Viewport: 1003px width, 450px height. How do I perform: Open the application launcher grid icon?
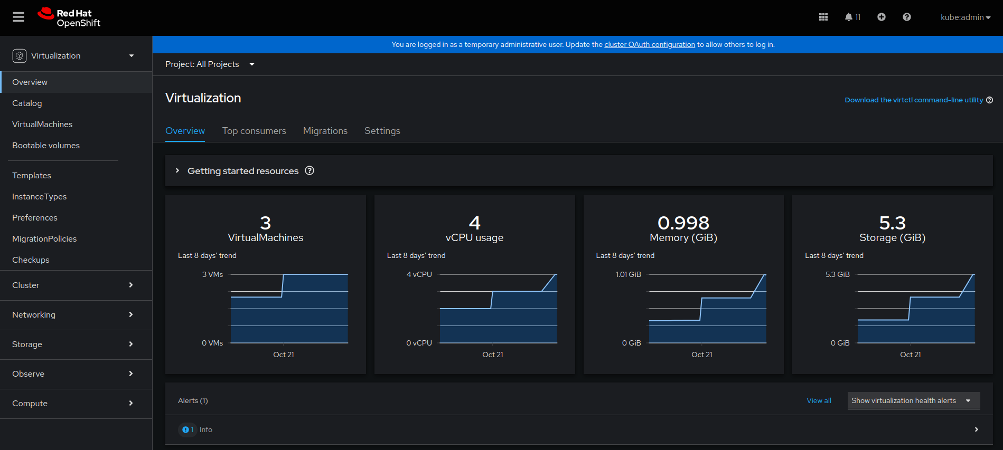click(823, 17)
